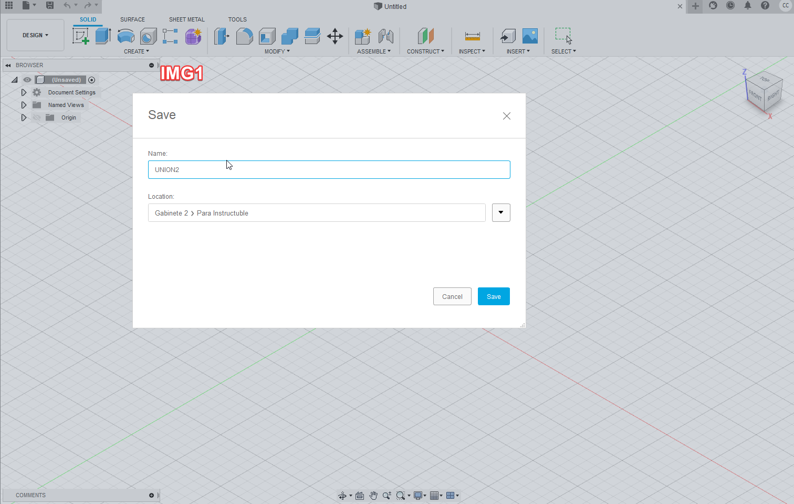Image resolution: width=794 pixels, height=504 pixels.
Task: Switch to the Tools tab
Action: coord(237,19)
